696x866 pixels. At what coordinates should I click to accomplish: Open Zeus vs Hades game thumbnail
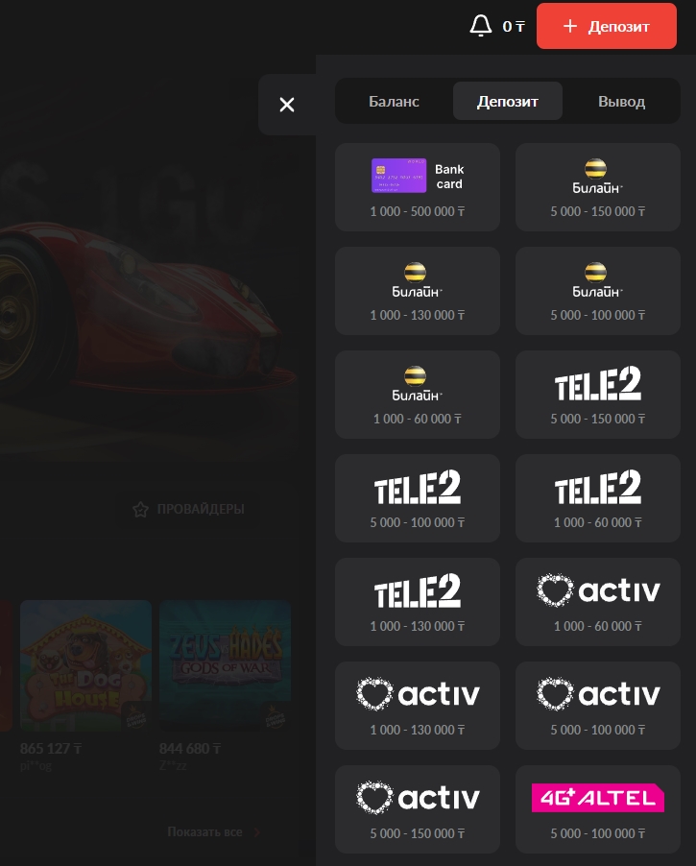tap(225, 665)
